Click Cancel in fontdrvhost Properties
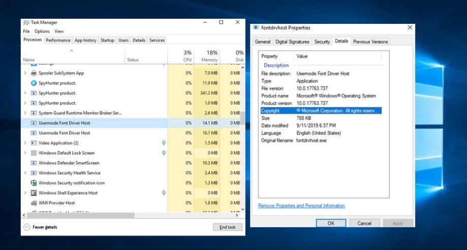Screen dimensions: 467x250 364,223
